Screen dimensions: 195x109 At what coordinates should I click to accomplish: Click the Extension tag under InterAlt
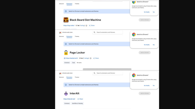(x=67, y=104)
